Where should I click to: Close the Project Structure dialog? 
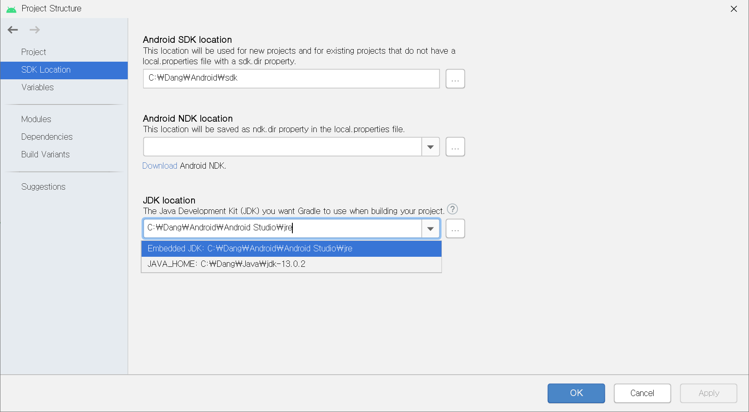(734, 9)
